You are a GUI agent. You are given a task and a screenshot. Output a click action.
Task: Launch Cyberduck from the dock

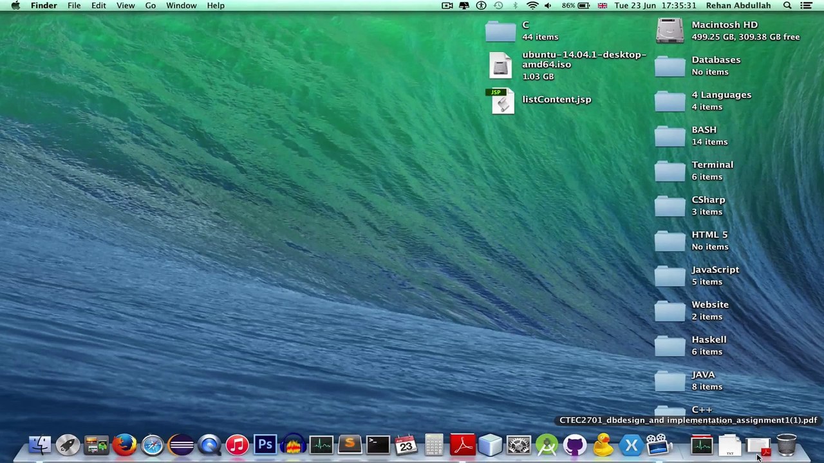[x=603, y=444]
